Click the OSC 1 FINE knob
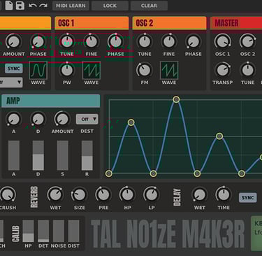 coord(92,42)
